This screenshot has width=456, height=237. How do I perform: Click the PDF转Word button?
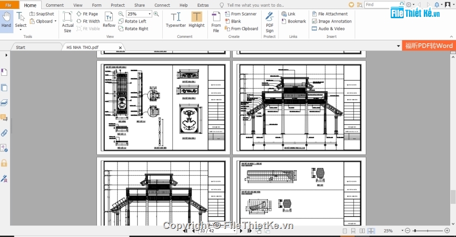(429, 46)
